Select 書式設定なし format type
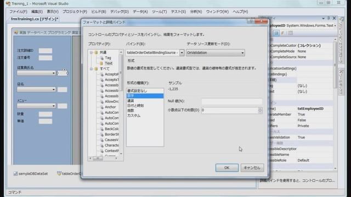Viewport: 351px width, 197px height. pos(145,91)
